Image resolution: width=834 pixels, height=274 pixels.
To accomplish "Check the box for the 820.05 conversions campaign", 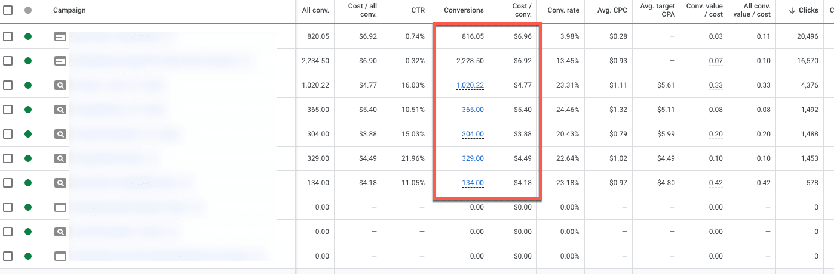I will tap(7, 36).
